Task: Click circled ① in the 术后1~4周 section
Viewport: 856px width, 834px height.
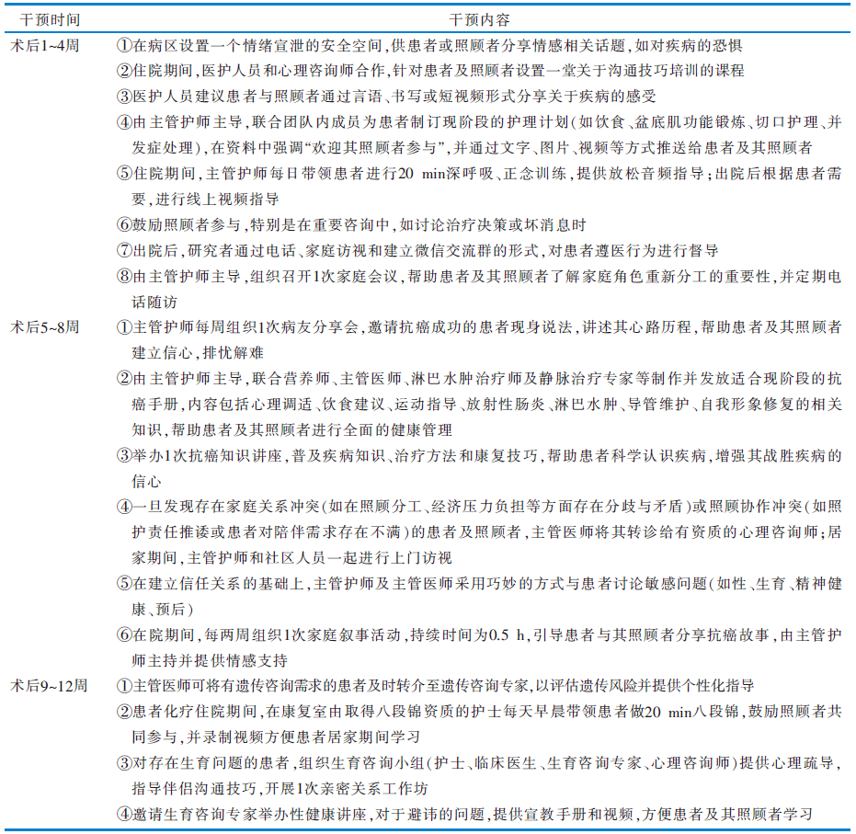Action: [124, 45]
